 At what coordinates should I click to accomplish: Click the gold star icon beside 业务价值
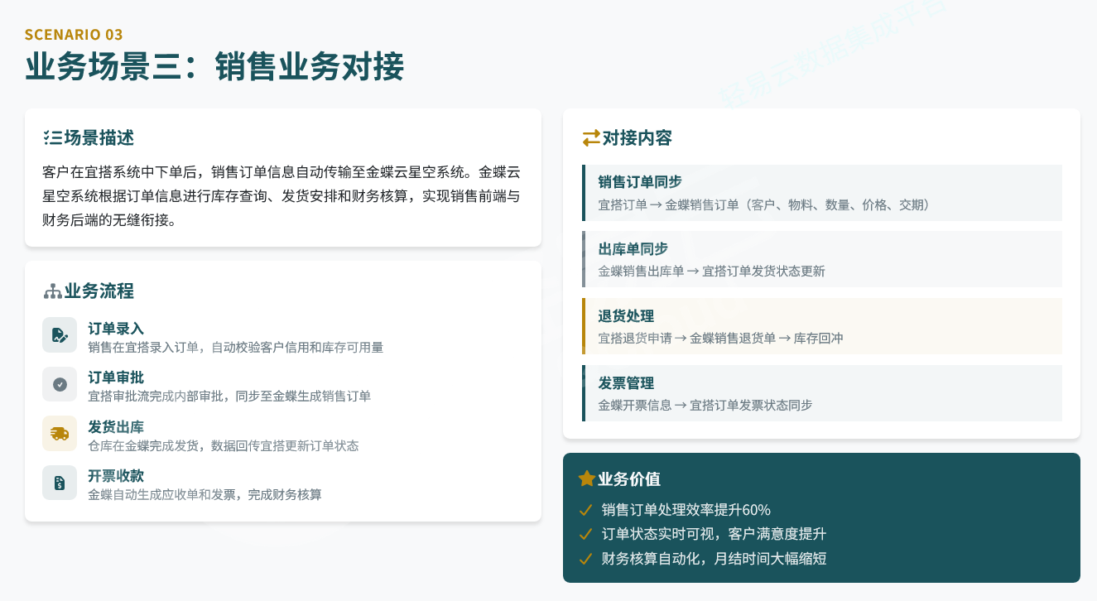click(x=587, y=478)
